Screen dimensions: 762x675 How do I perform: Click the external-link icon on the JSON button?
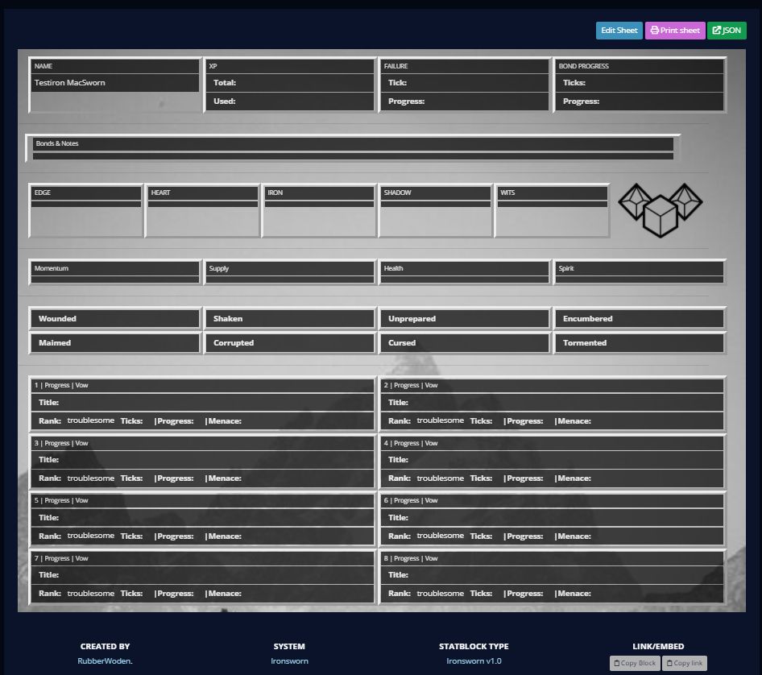(716, 30)
